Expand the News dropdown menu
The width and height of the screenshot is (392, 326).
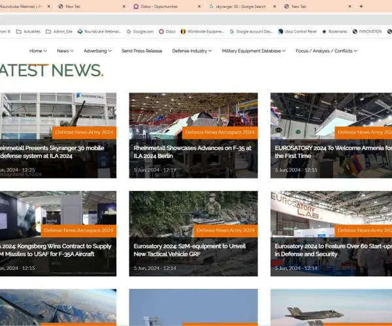coord(65,51)
